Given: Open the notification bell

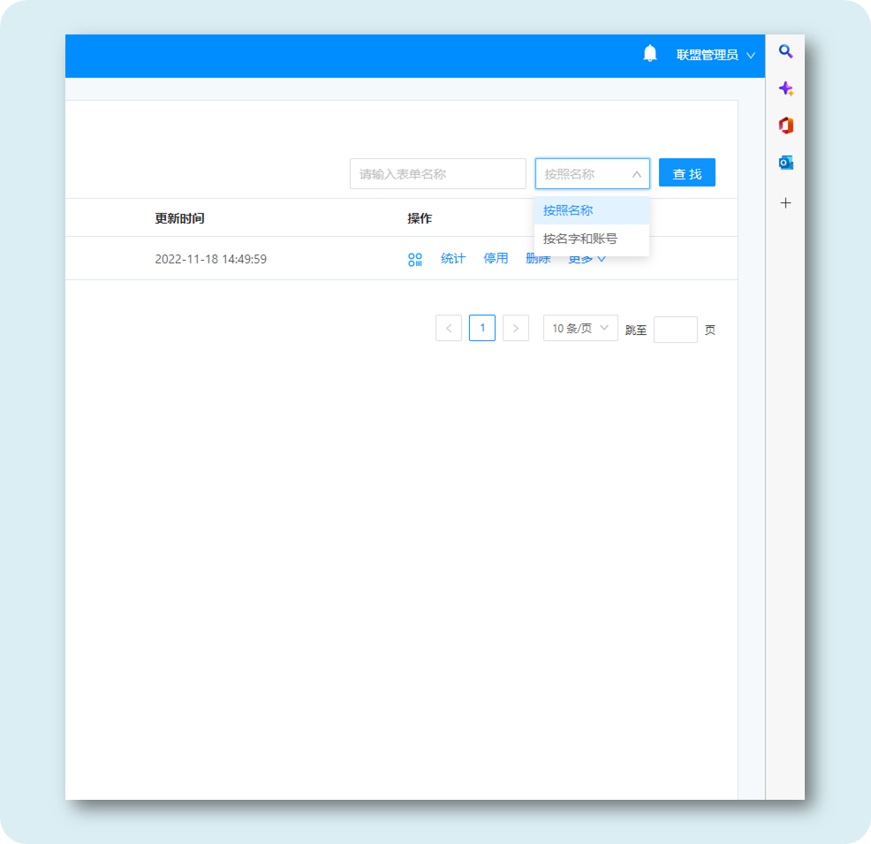Looking at the screenshot, I should 649,54.
